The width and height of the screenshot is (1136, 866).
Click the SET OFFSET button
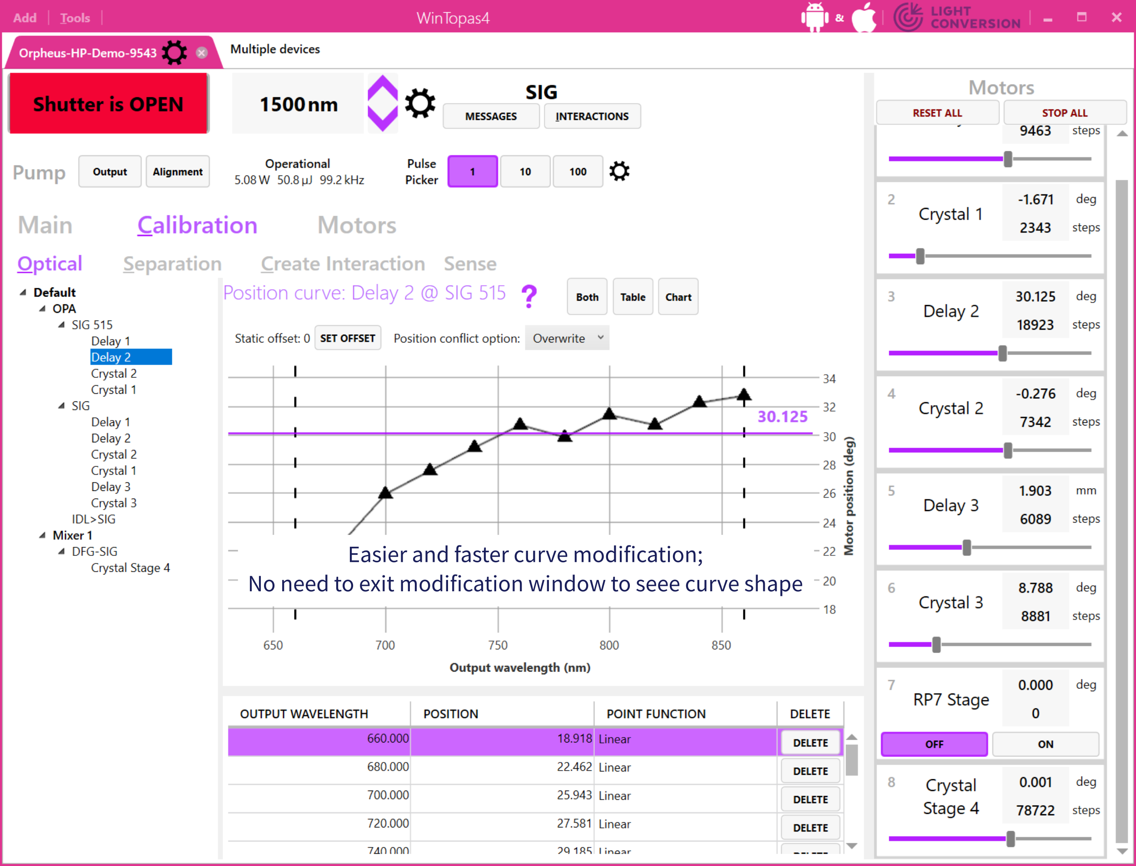[348, 338]
